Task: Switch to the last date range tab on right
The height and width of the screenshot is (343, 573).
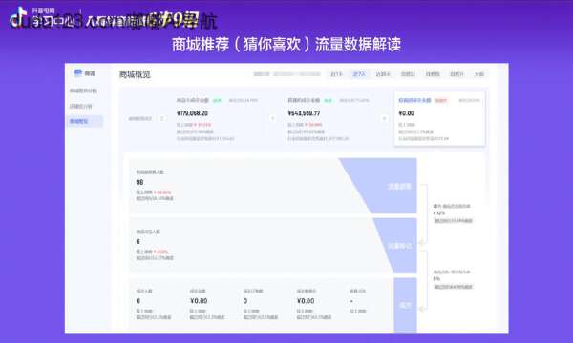Action: (x=479, y=74)
